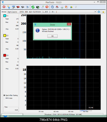This screenshot has height=122, width=107.
Task: Click the blue speaker button beside device list
Action: 99,12
